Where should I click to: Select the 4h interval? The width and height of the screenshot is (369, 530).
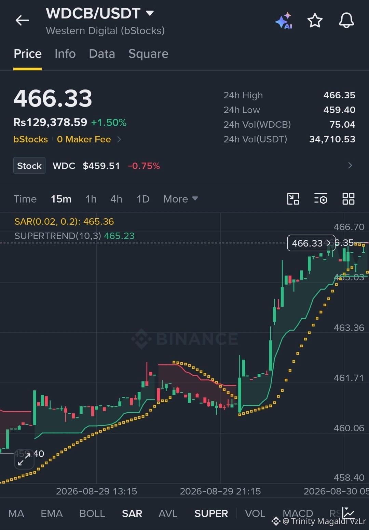(x=116, y=199)
